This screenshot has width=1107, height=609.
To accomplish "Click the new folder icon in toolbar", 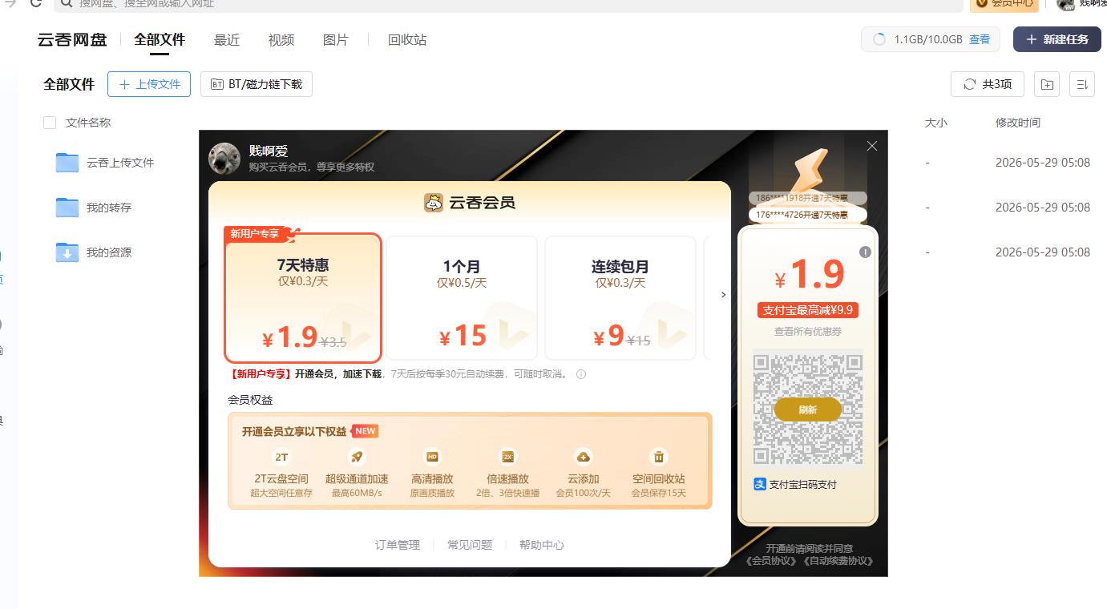I will (x=1047, y=84).
